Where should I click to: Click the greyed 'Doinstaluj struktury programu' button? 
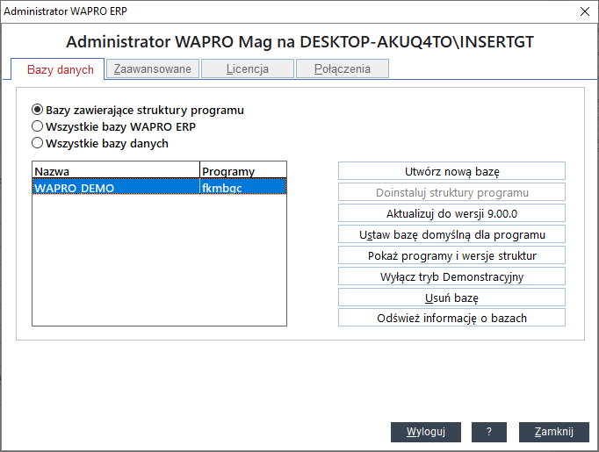[x=451, y=192]
